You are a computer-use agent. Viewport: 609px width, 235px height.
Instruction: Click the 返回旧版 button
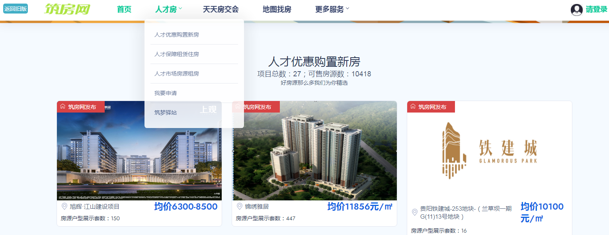click(16, 9)
